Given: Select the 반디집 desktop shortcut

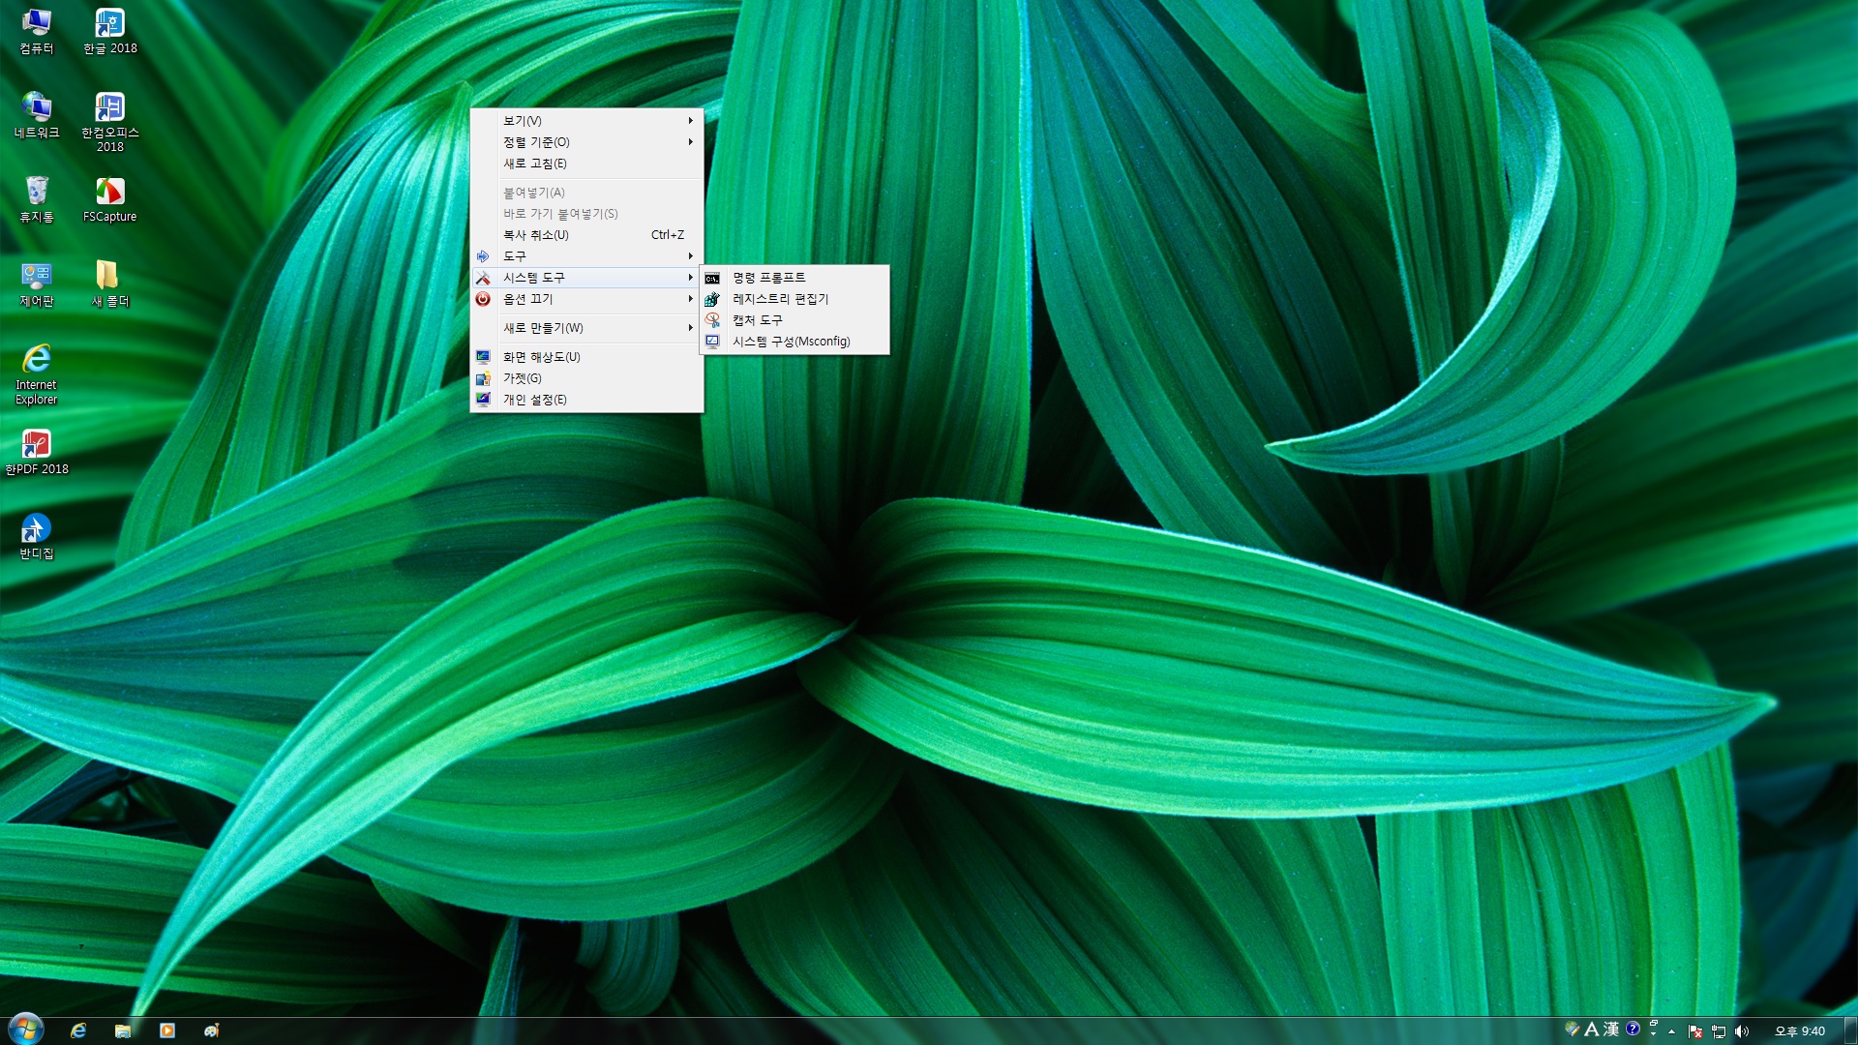Looking at the screenshot, I should click(37, 536).
